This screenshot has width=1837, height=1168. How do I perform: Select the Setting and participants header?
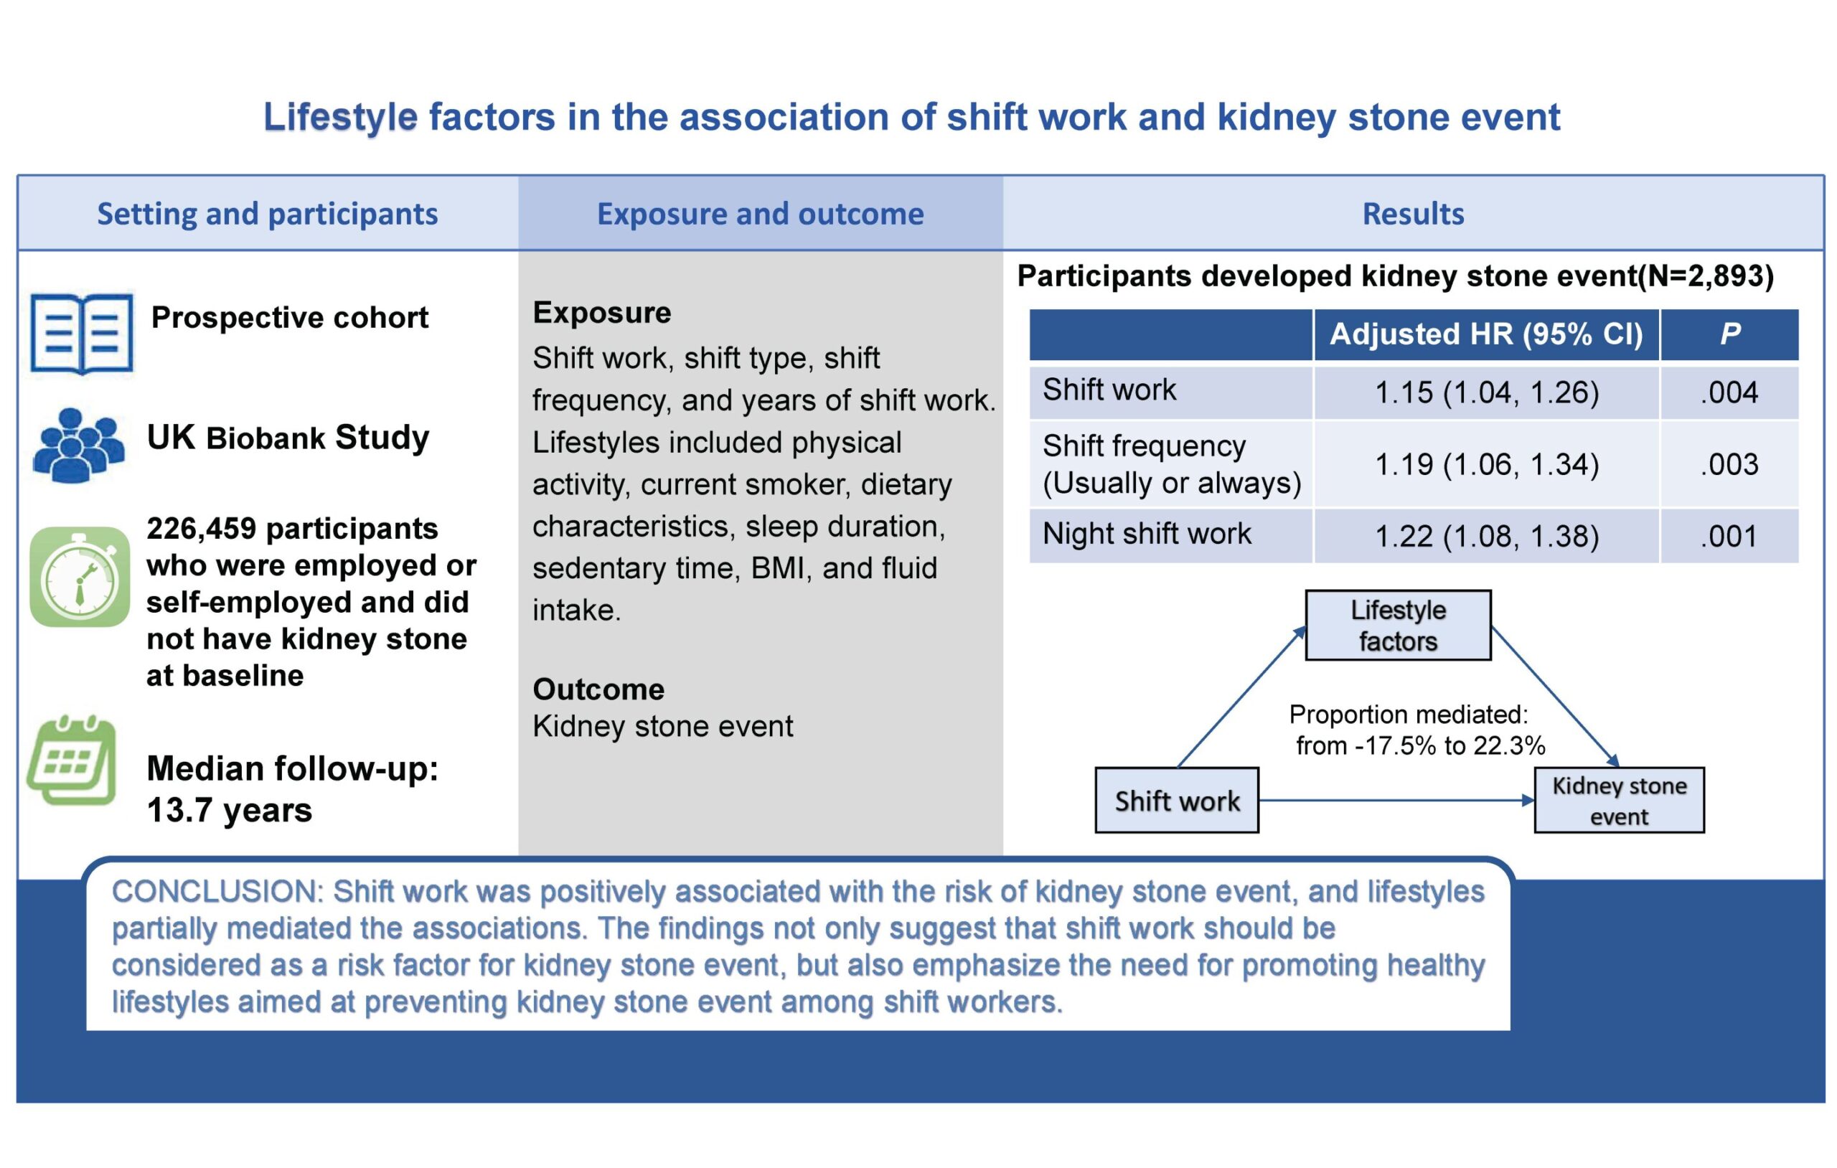[x=267, y=214]
